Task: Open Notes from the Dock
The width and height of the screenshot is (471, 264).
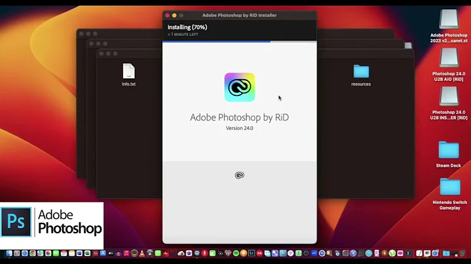Action: 71,254
